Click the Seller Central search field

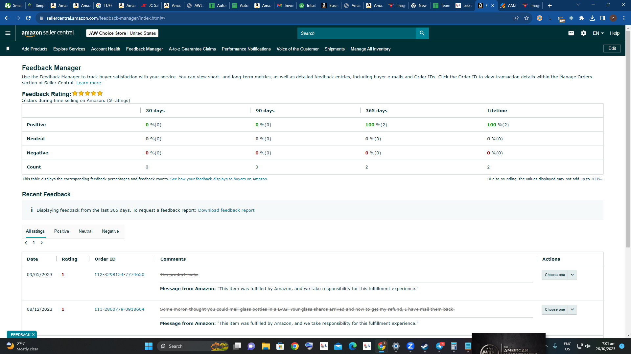pos(357,33)
